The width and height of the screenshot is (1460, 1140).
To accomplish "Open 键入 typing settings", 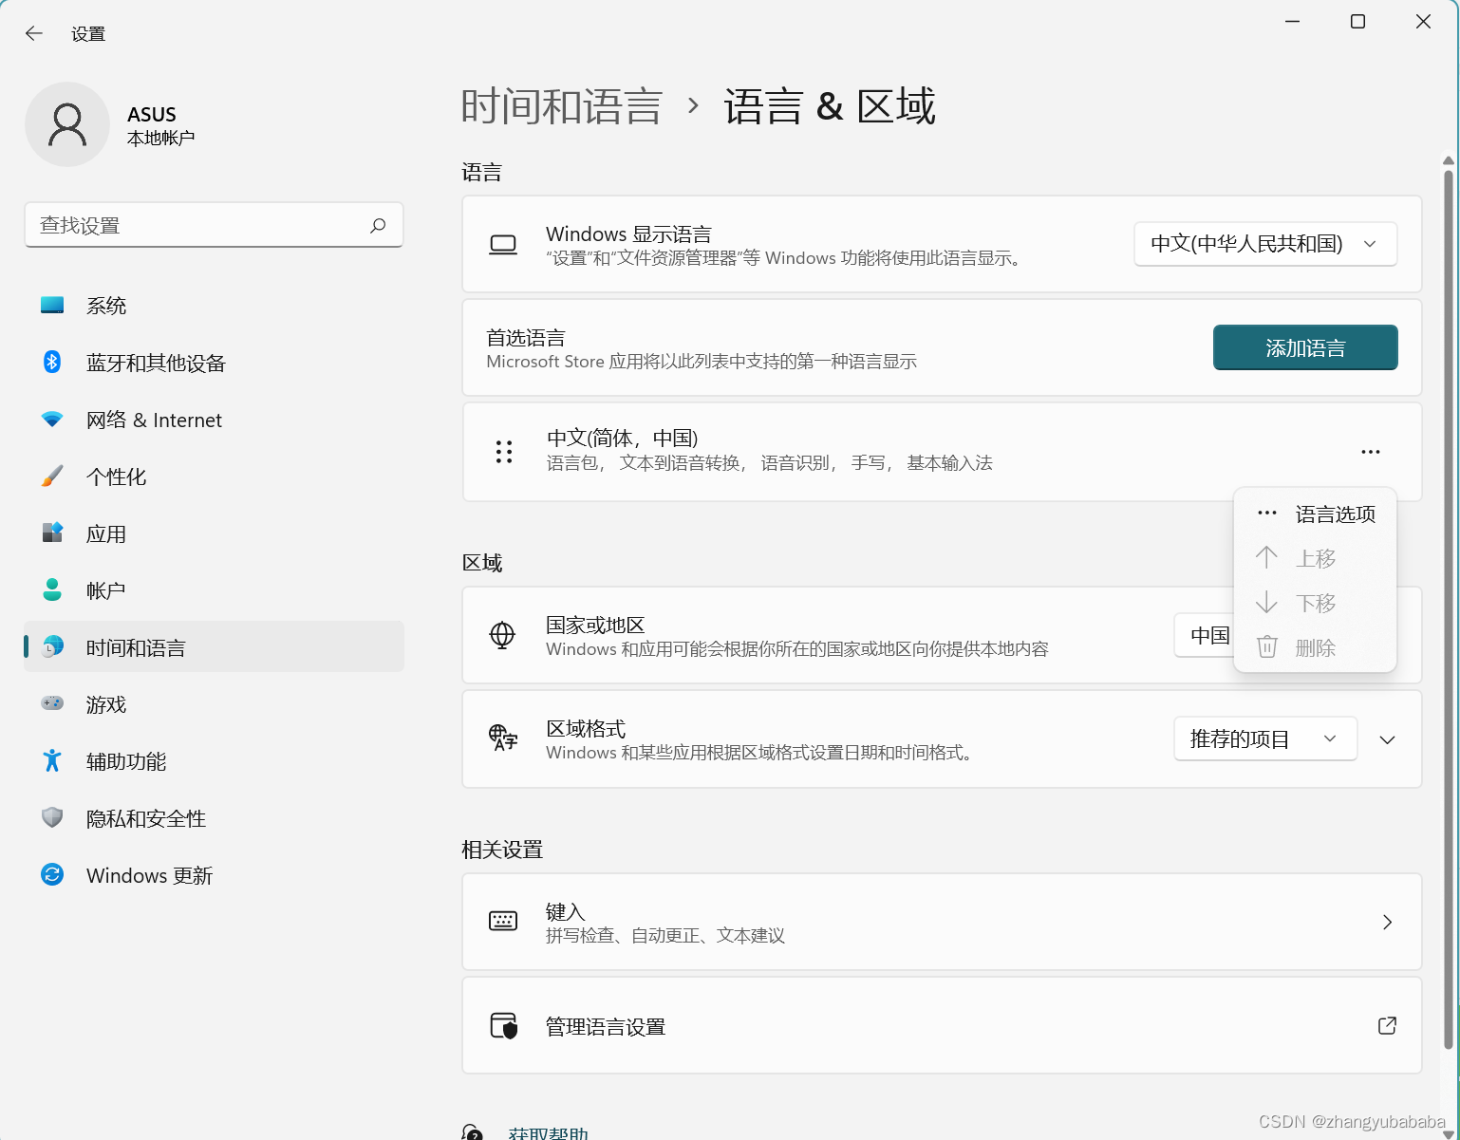I will click(x=942, y=922).
